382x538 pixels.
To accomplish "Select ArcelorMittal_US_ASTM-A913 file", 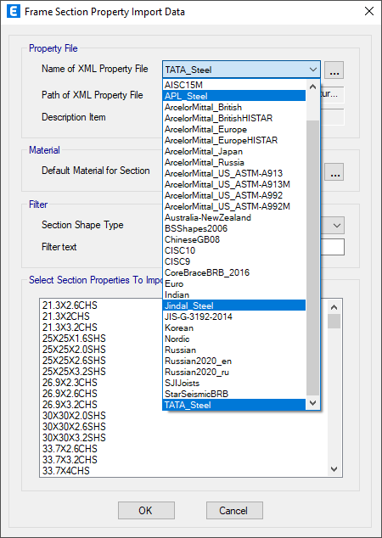I will tap(234, 173).
